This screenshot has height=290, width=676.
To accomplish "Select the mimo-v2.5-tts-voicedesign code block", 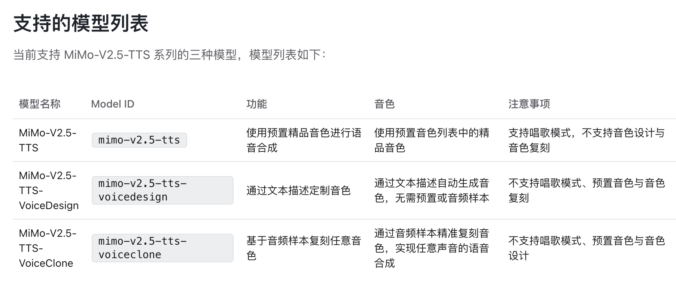I will click(x=162, y=190).
